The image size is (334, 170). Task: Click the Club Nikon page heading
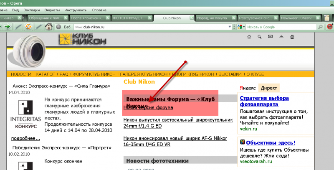(139, 82)
